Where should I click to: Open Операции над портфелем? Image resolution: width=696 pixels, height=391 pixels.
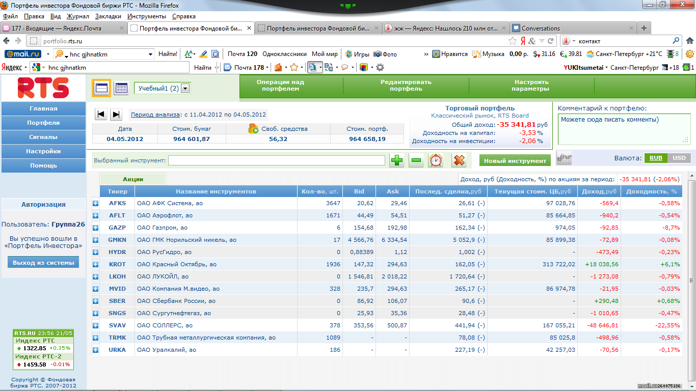click(x=280, y=86)
